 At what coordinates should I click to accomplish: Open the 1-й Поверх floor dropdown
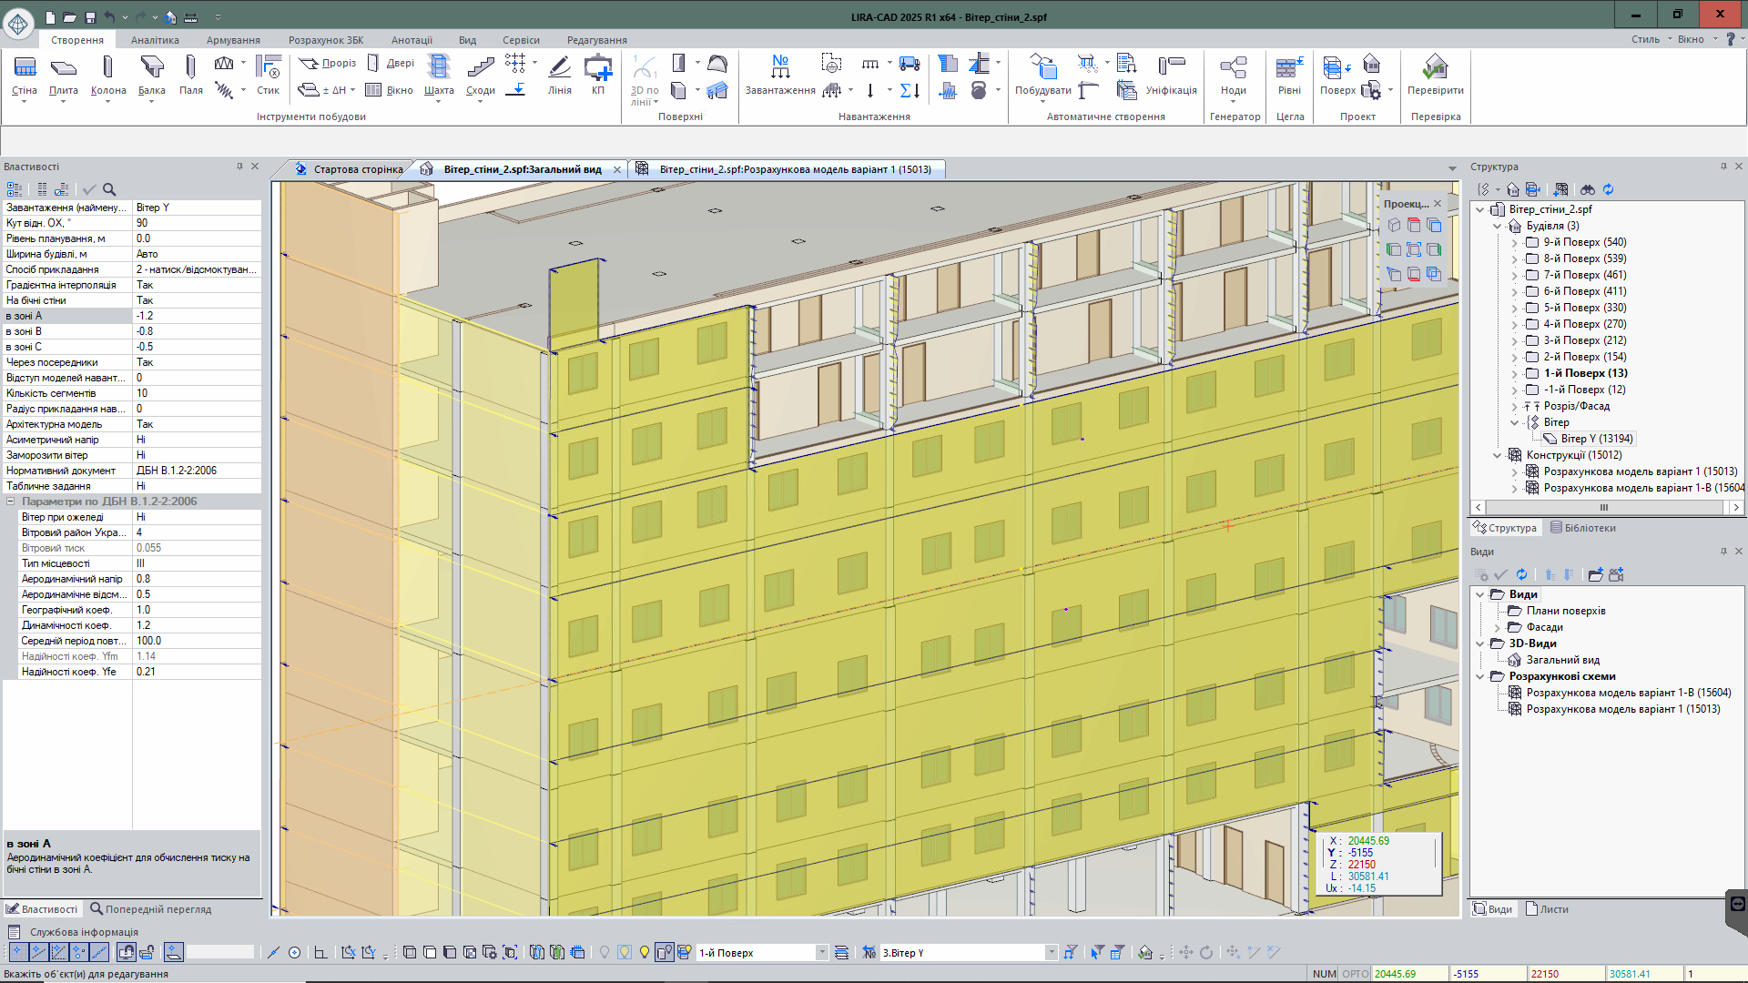pyautogui.click(x=821, y=952)
